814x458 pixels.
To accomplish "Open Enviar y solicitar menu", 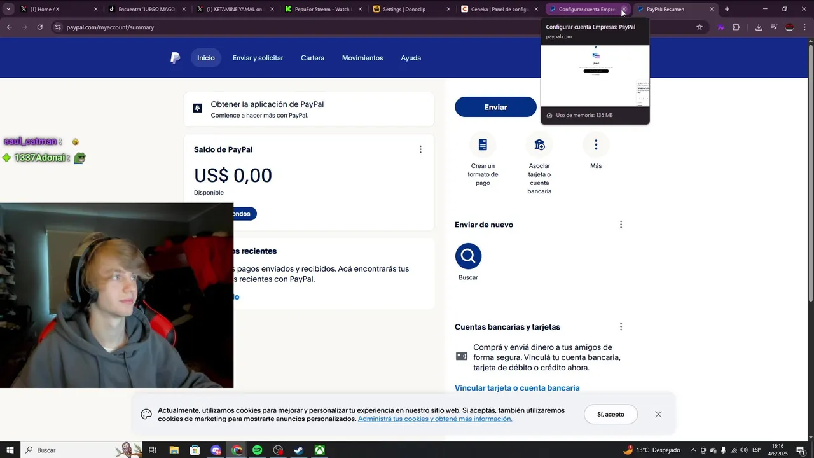I will [258, 58].
